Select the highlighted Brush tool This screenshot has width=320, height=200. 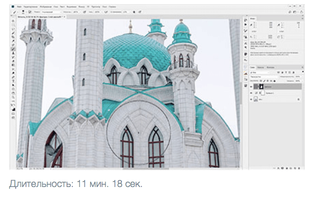13,49
